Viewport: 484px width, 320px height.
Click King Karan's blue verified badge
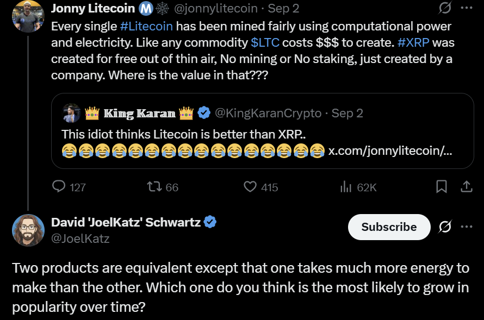pos(203,112)
